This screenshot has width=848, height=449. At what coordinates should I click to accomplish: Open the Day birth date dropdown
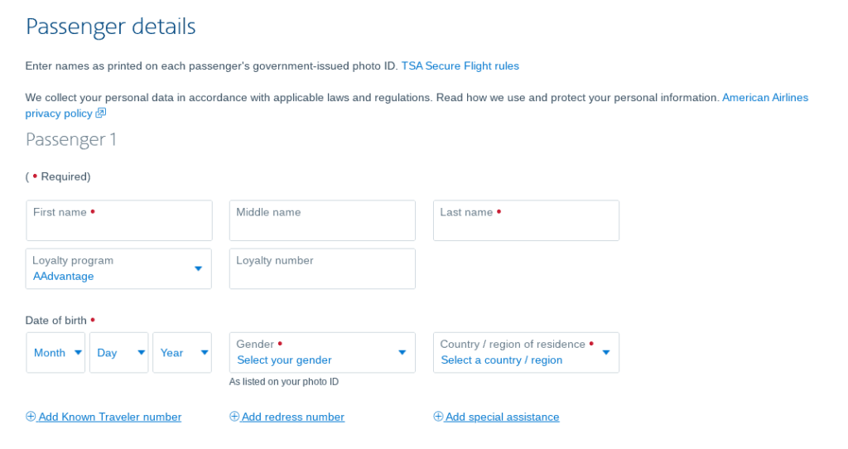[x=118, y=353]
